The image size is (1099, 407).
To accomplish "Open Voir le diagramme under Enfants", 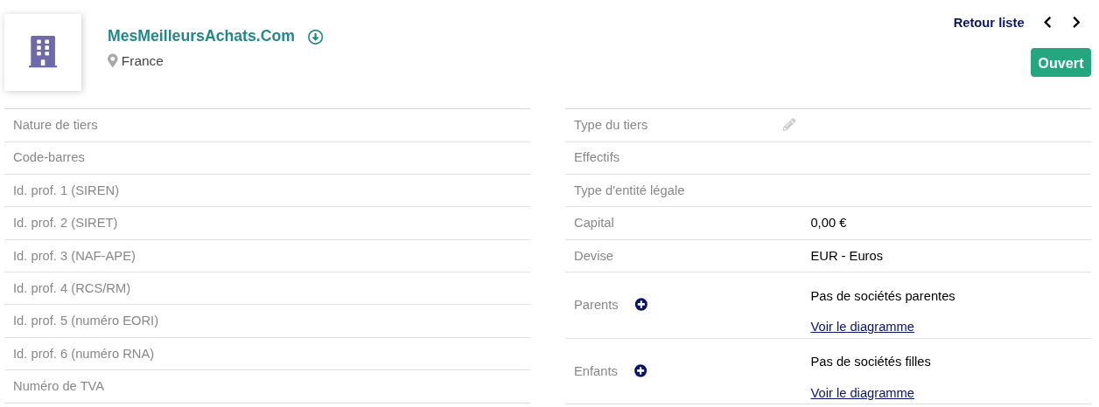I will click(x=862, y=393).
